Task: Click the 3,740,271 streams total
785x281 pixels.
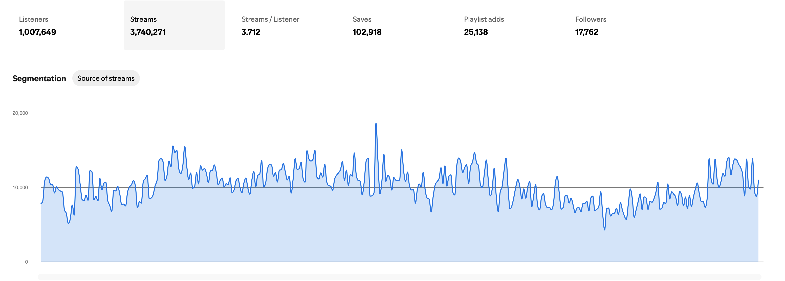Action: click(148, 32)
